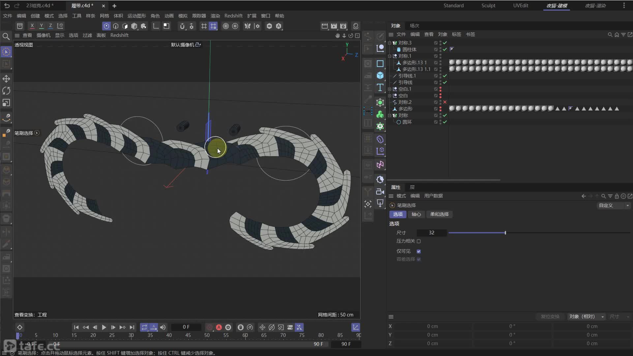Toggle the green check of 圆环
This screenshot has height=356, width=633.
click(x=445, y=122)
